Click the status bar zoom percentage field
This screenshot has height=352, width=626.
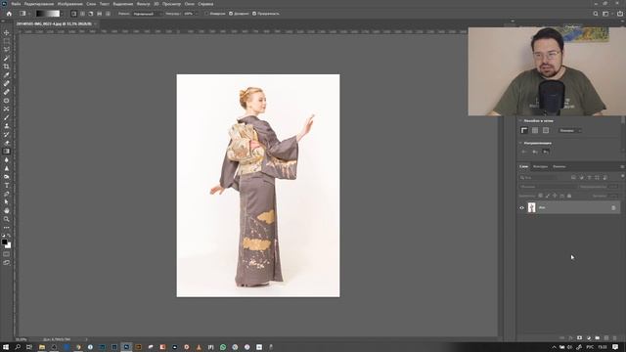coord(21,339)
